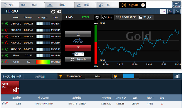Click the refresh icon next to TURBO

coord(53,12)
